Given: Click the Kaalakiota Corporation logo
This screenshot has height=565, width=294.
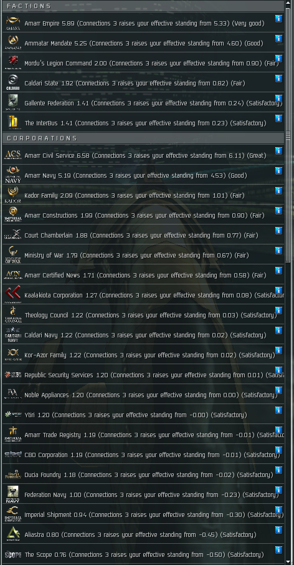Looking at the screenshot, I should [x=13, y=294].
